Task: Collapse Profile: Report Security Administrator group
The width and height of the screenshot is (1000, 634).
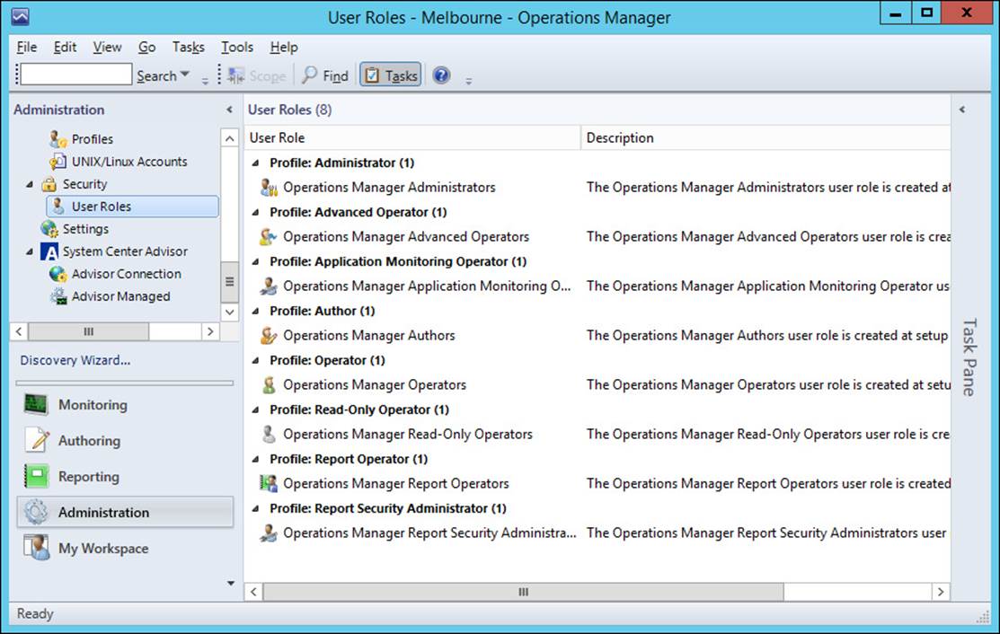Action: (256, 508)
